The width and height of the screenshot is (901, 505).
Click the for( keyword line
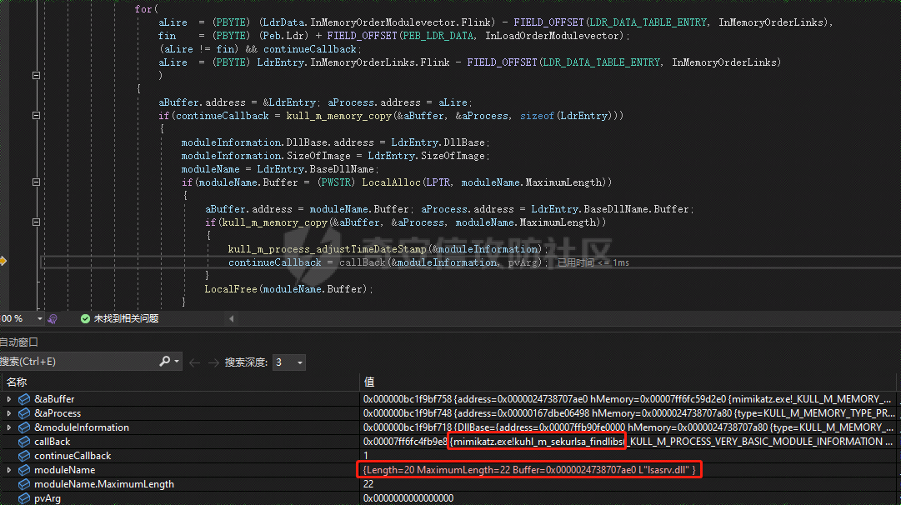coord(147,9)
